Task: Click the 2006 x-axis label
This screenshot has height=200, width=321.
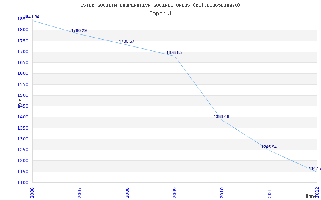Action: click(x=32, y=192)
